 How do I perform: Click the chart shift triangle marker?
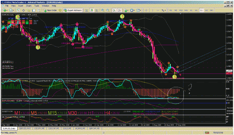[x=180, y=14]
